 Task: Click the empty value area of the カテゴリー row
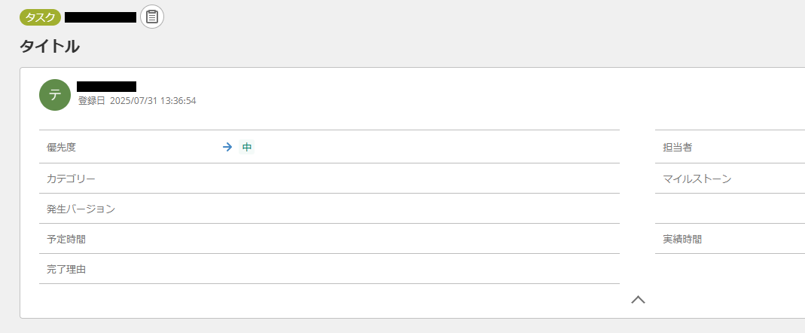pyautogui.click(x=414, y=179)
